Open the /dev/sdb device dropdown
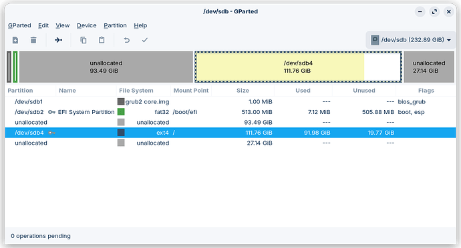This screenshot has width=461, height=248. pos(411,39)
